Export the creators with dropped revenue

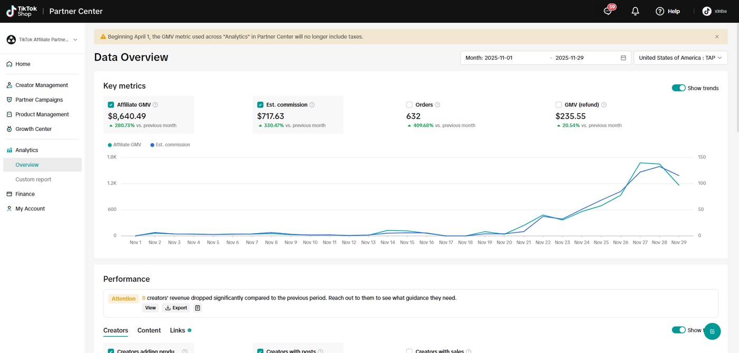[x=176, y=308]
